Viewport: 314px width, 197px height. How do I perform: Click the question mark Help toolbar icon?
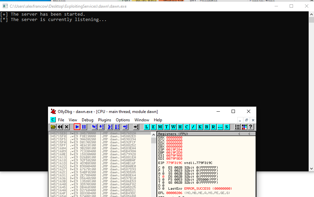[x=251, y=127]
